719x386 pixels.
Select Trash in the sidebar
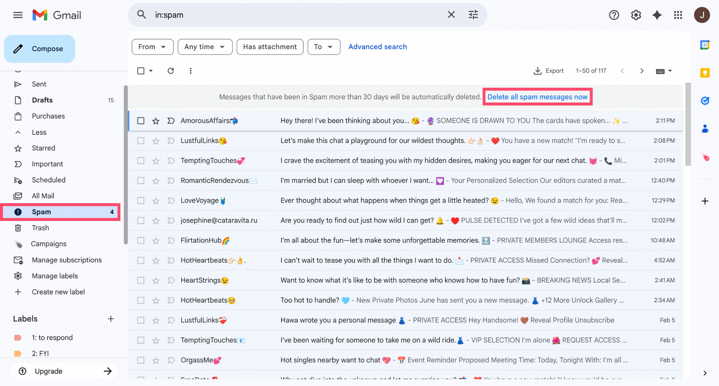click(x=40, y=228)
